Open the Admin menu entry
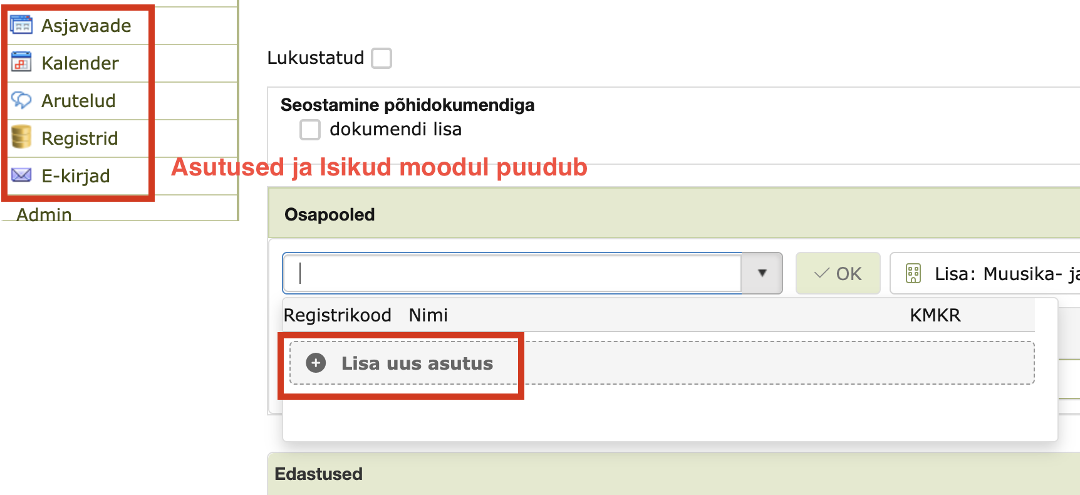 pos(44,214)
